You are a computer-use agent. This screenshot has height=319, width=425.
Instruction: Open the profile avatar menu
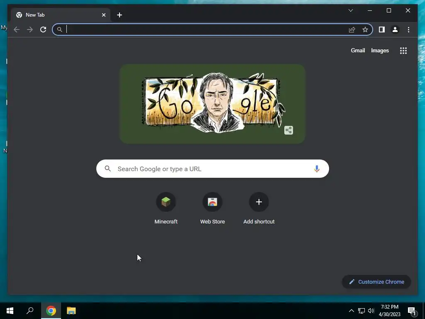pos(395,29)
